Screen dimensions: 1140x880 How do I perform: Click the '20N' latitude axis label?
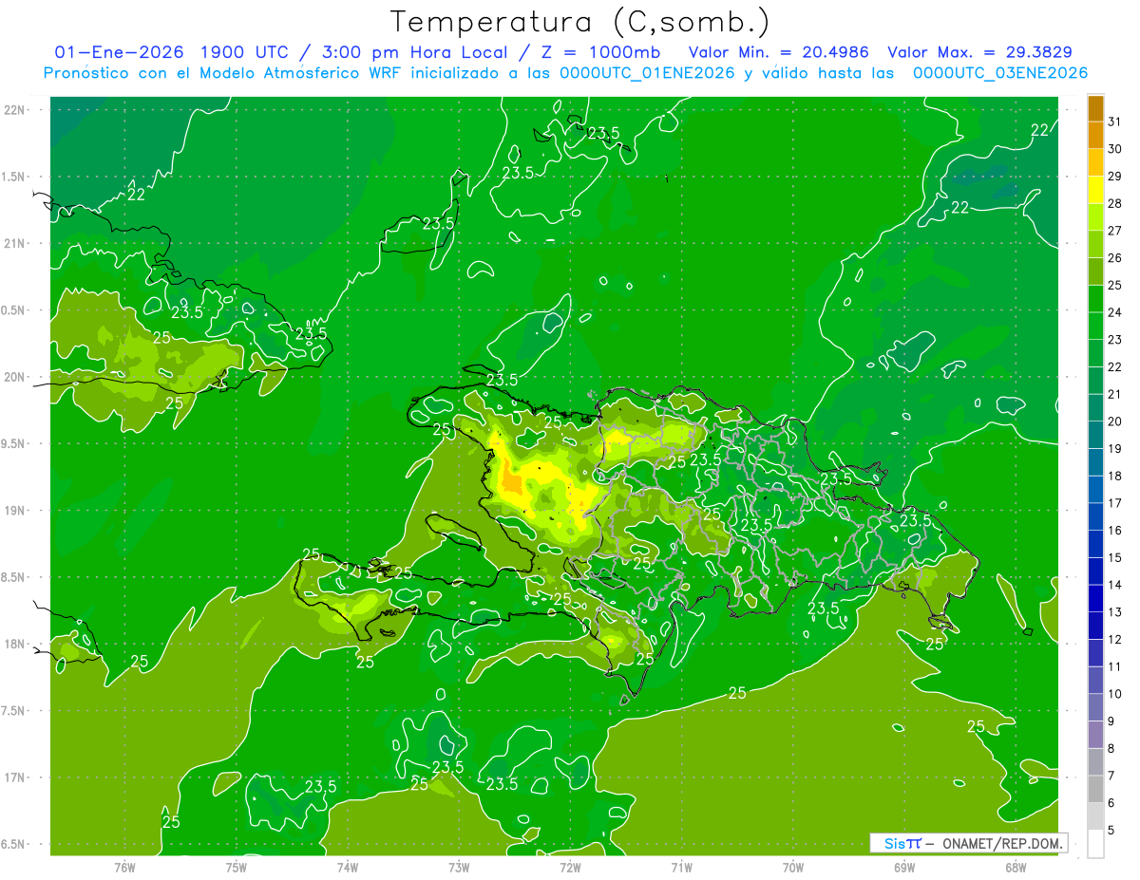(x=13, y=377)
